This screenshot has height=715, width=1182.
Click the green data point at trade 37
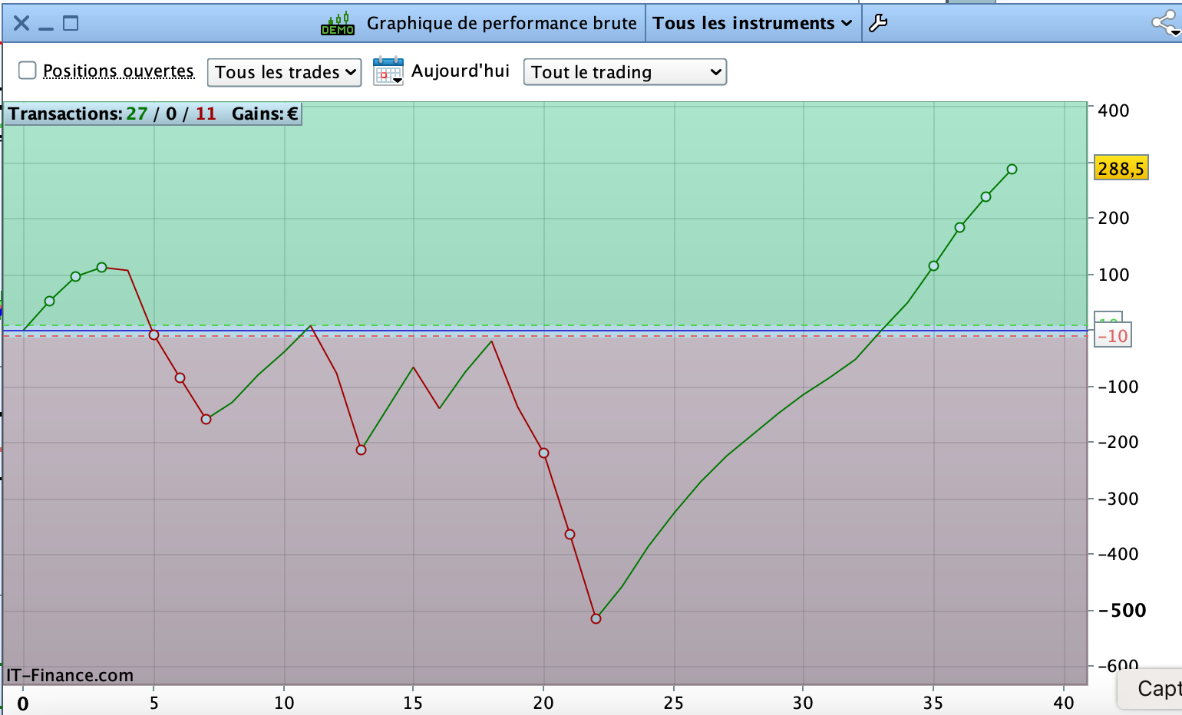point(986,196)
